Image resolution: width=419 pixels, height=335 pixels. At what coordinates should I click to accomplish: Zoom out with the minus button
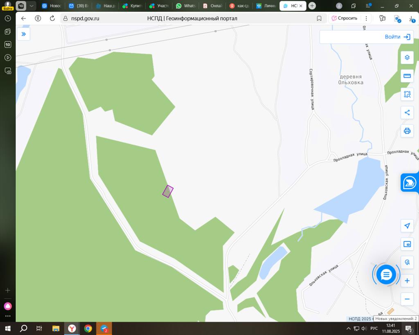407,299
